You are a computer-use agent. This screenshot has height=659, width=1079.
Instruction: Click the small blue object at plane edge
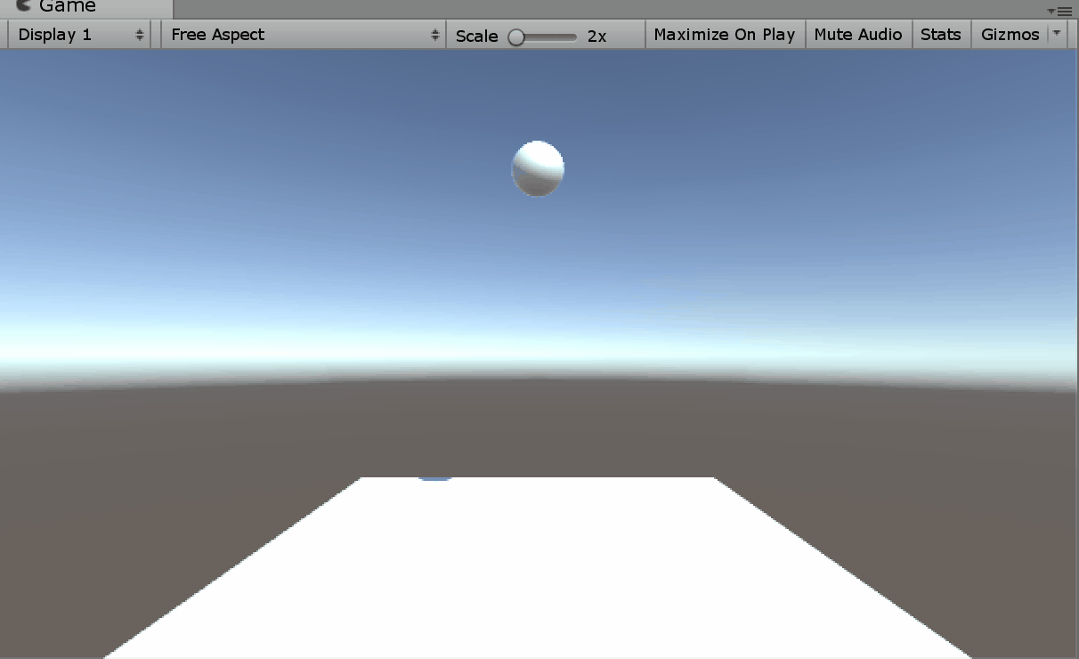(x=435, y=477)
